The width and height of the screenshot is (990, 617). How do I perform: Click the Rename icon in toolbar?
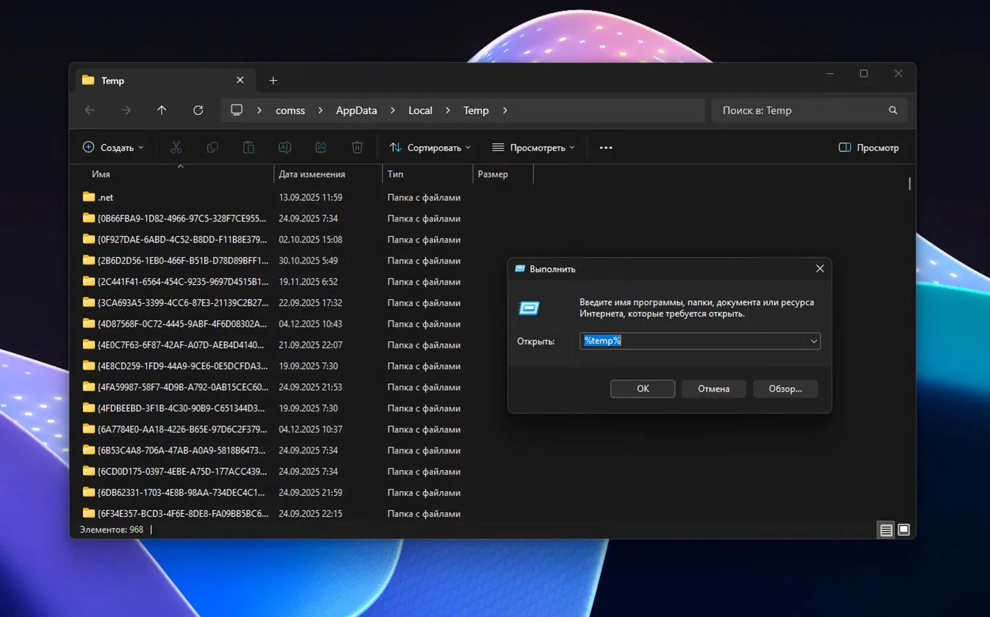(284, 148)
